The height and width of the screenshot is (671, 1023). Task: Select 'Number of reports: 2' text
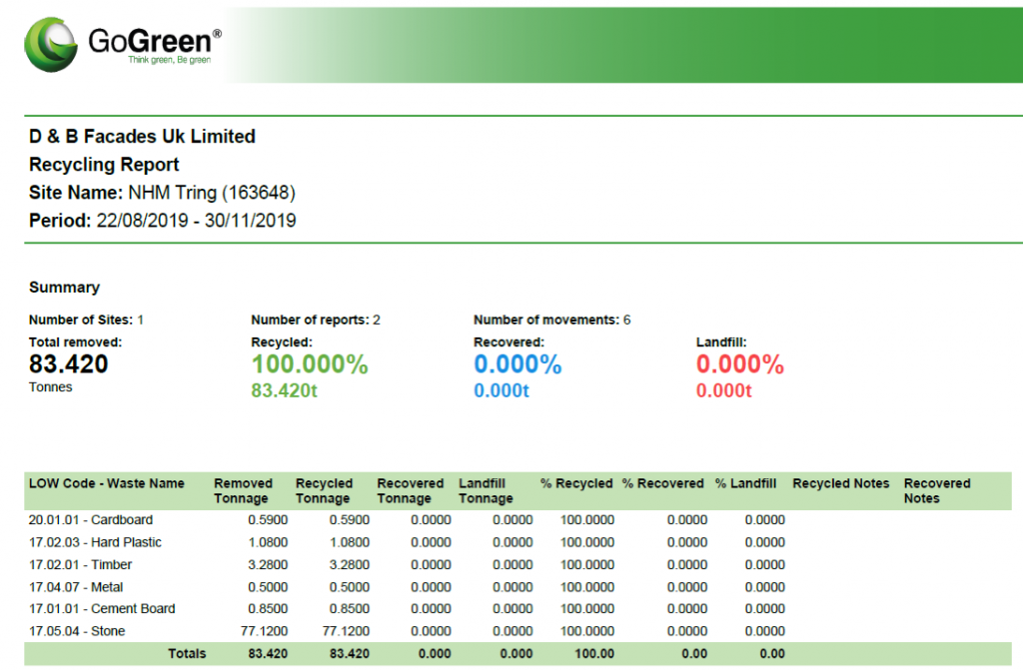click(315, 320)
